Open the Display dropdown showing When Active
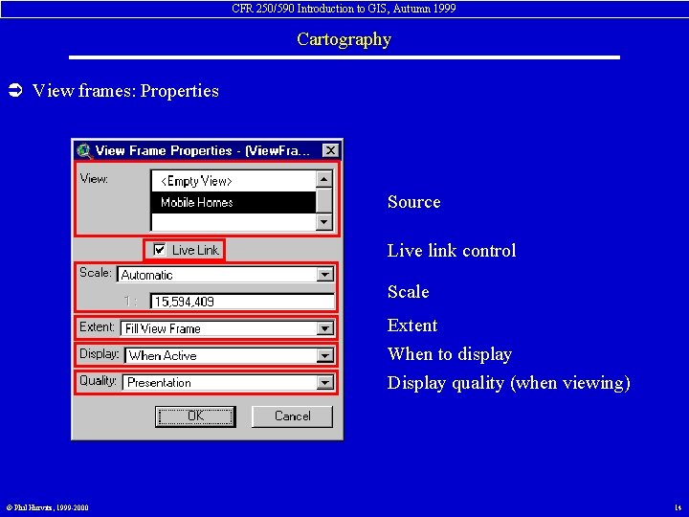 click(x=324, y=355)
